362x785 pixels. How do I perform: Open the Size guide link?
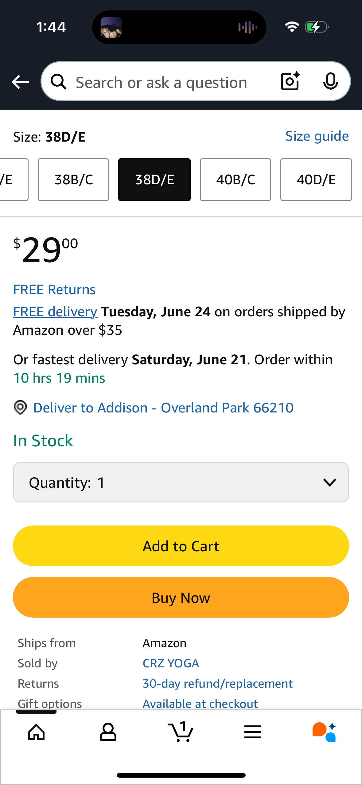[x=317, y=136]
